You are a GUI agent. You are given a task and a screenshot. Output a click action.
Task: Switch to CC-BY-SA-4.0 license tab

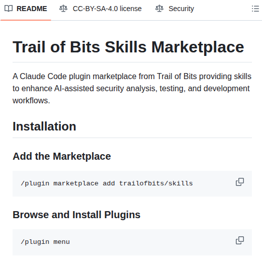point(101,9)
